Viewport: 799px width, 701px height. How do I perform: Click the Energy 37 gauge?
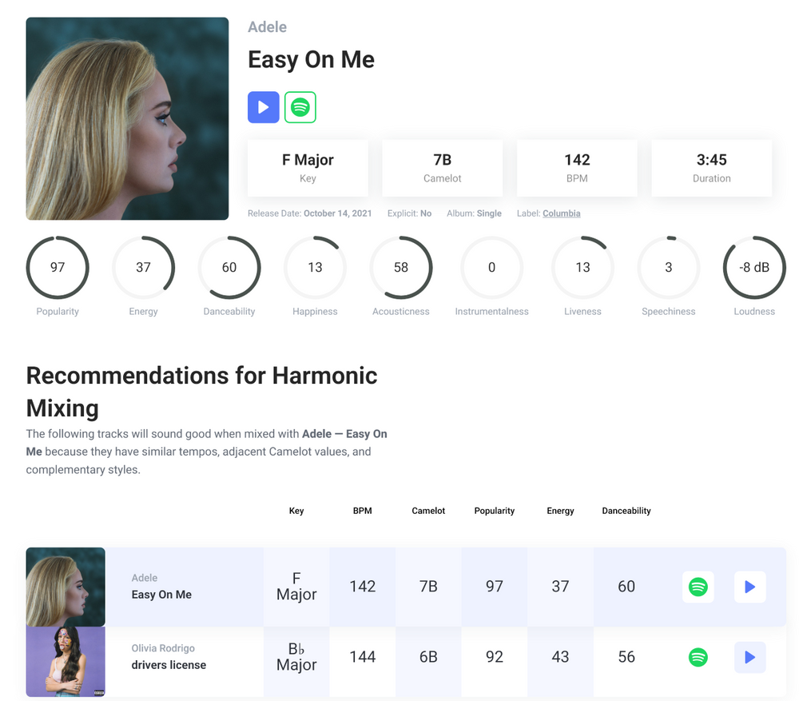[x=143, y=268]
